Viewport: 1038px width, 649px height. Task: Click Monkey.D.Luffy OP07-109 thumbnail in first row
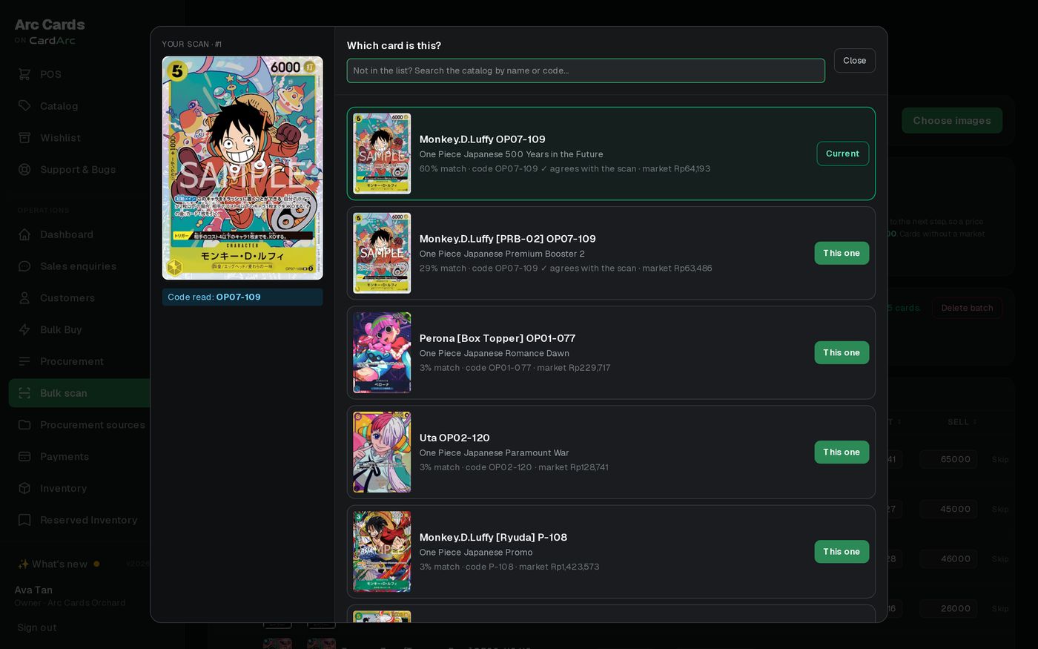pos(382,154)
